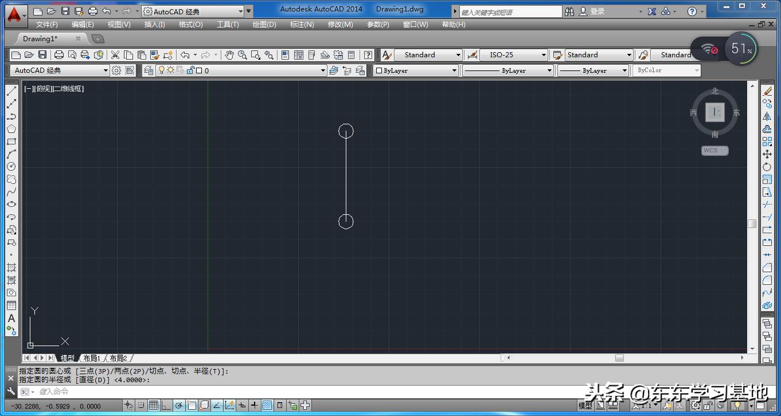Open the 绘图(D) menu
The image size is (781, 416).
coord(264,25)
